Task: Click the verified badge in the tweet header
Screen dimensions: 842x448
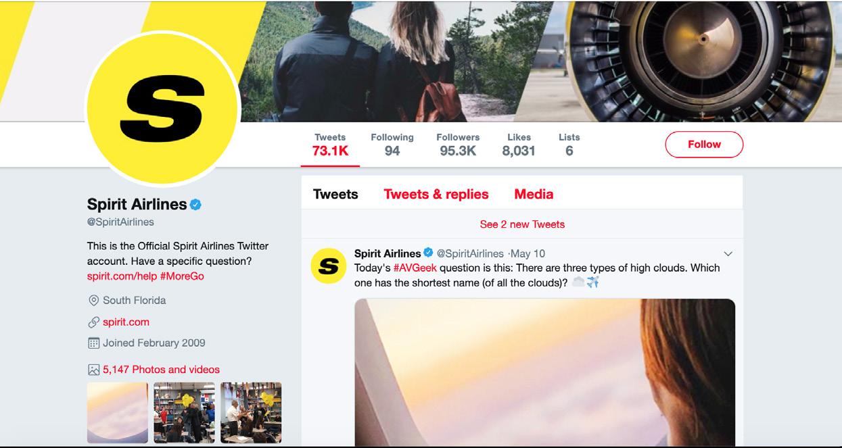Action: [428, 253]
